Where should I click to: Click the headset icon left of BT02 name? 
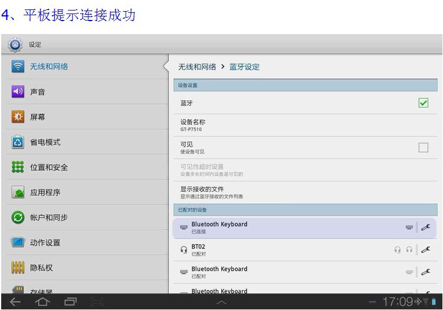(x=184, y=250)
